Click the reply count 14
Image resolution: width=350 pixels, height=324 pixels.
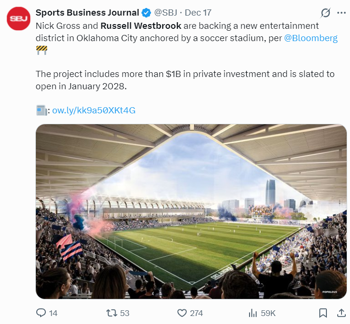(x=53, y=313)
